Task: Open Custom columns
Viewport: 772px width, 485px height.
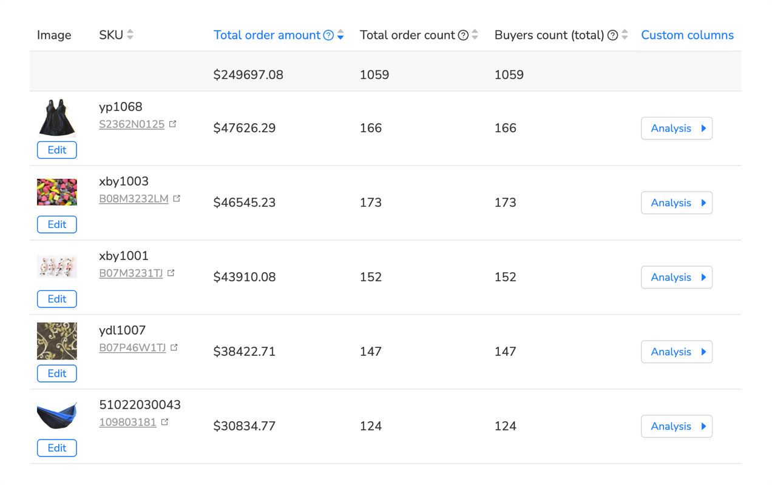Action: point(687,35)
